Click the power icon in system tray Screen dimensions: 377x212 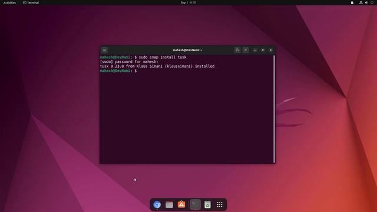click(372, 2)
